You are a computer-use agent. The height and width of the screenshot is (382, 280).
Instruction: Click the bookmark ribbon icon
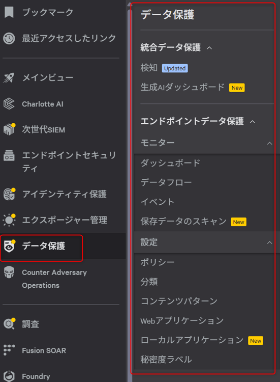[9, 12]
